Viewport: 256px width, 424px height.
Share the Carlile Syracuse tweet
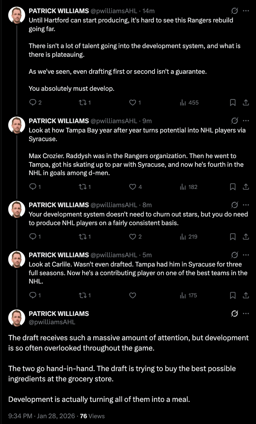pos(246,295)
